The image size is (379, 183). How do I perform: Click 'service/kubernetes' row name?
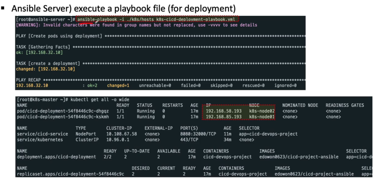point(40,140)
